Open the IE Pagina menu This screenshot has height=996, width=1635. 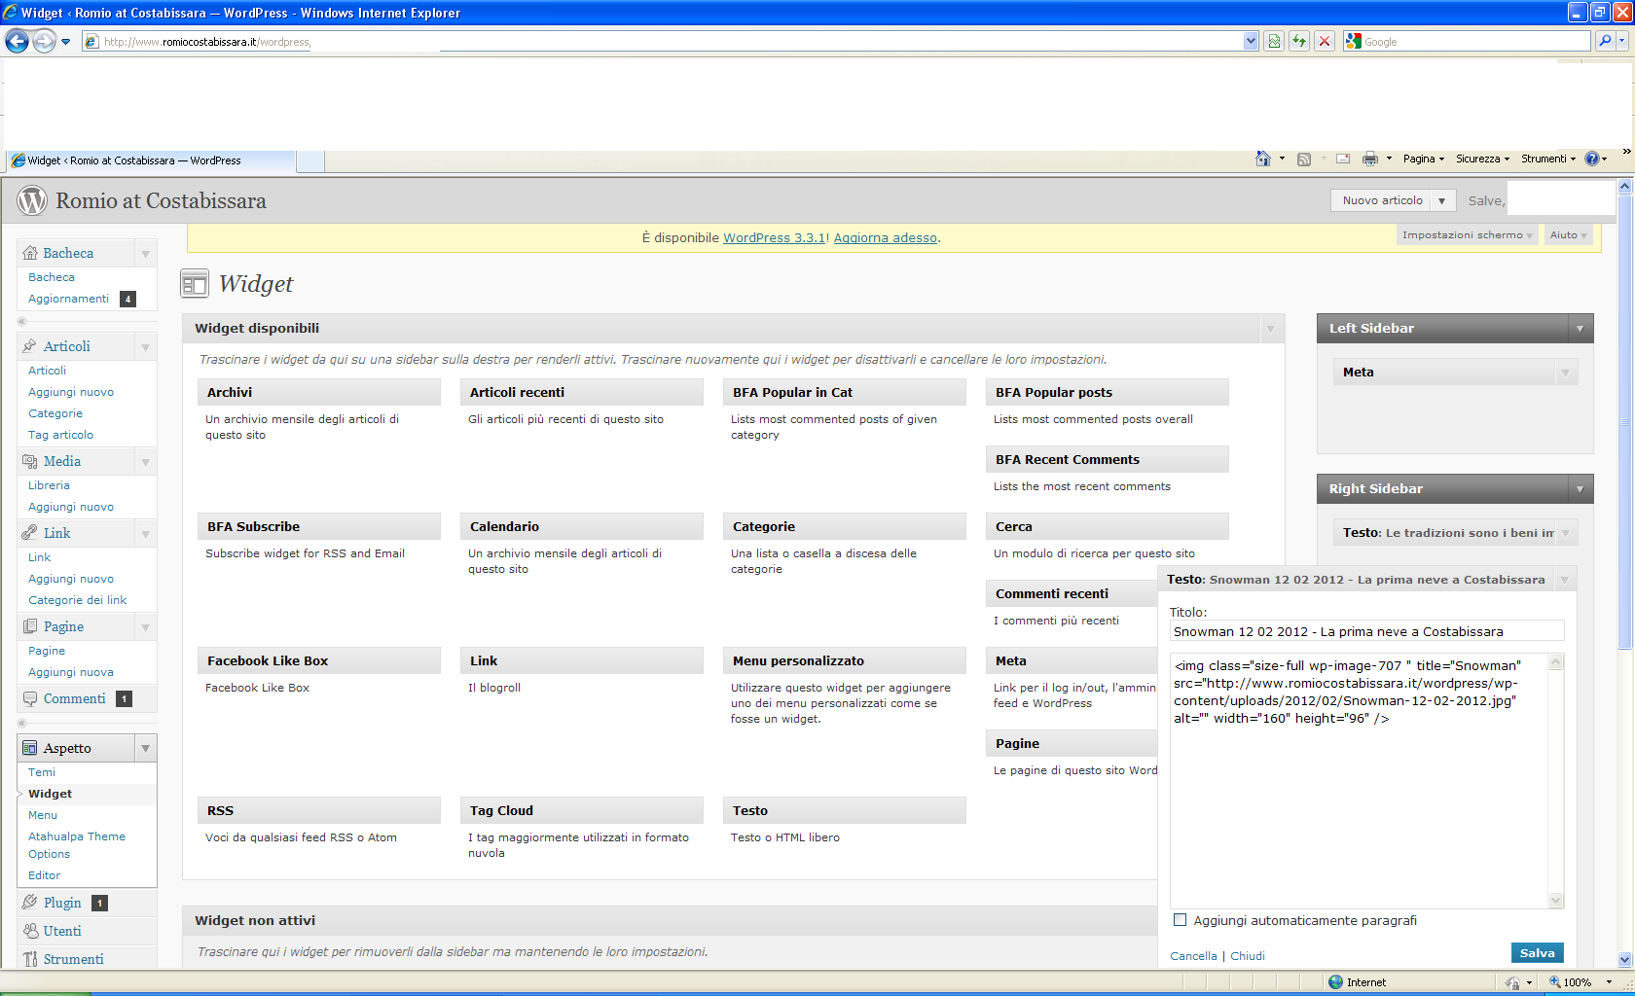click(1424, 159)
